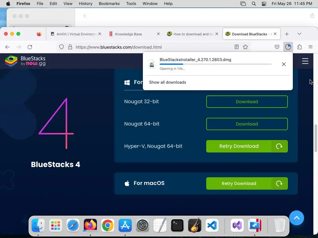Image resolution: width=318 pixels, height=238 pixels.
Task: Click Show all downloads
Action: coord(167,82)
